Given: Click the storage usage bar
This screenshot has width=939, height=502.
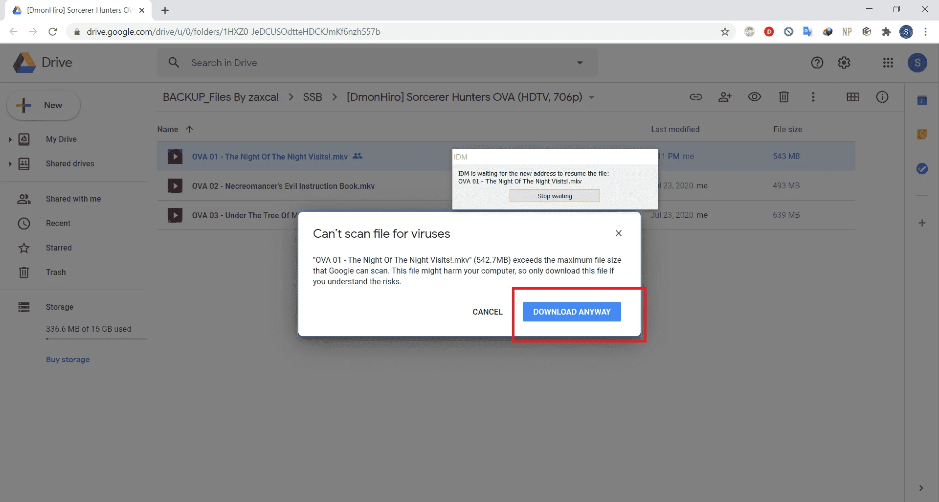Looking at the screenshot, I should (96, 339).
